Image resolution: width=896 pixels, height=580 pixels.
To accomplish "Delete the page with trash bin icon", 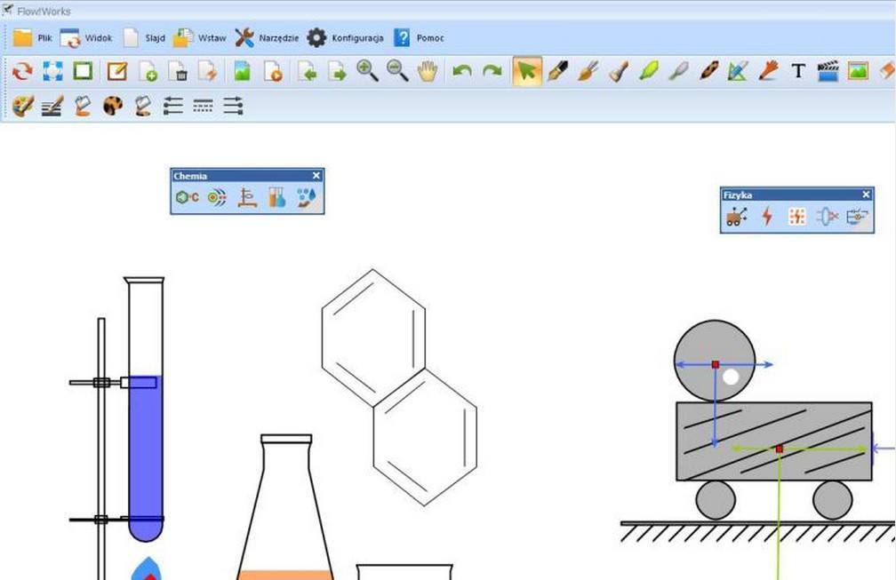I will tap(179, 71).
